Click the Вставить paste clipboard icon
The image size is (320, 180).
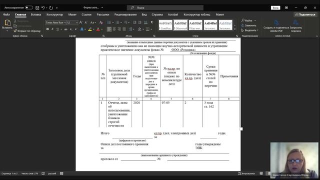7,22
